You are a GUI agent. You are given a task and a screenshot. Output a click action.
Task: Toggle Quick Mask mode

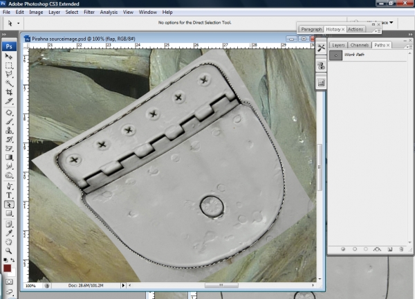click(x=9, y=282)
